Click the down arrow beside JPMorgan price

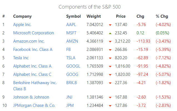pos(110,106)
